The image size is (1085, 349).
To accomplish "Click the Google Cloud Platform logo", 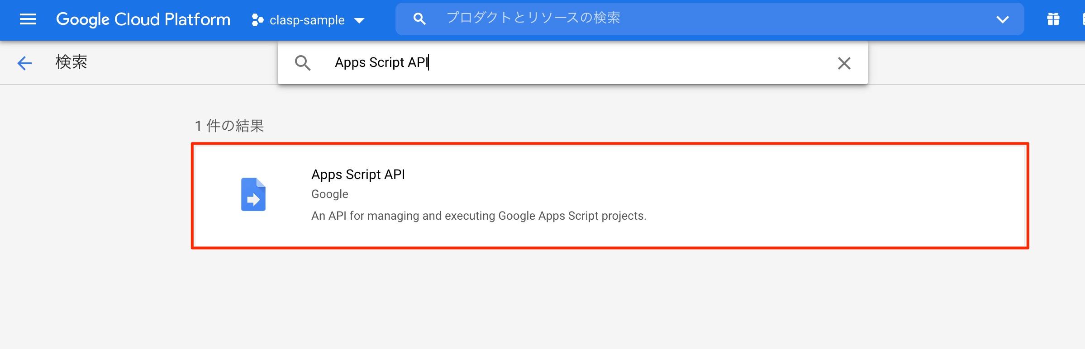I will 143,19.
